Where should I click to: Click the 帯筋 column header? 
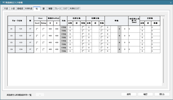click(x=116, y=21)
